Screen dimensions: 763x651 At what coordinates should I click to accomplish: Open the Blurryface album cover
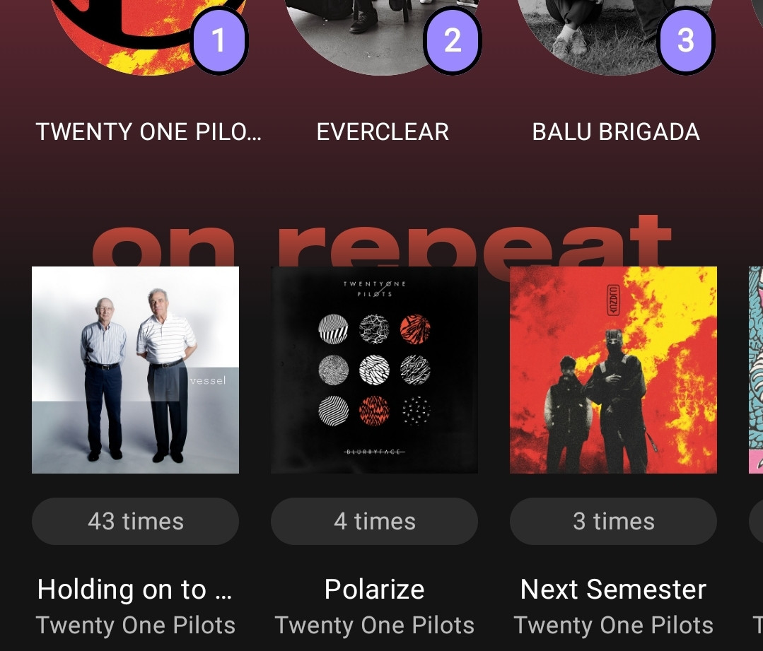point(374,370)
